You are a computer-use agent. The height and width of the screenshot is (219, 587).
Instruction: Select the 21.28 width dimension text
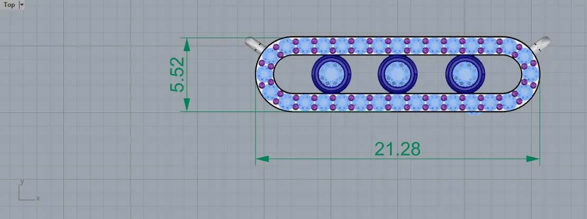point(397,149)
